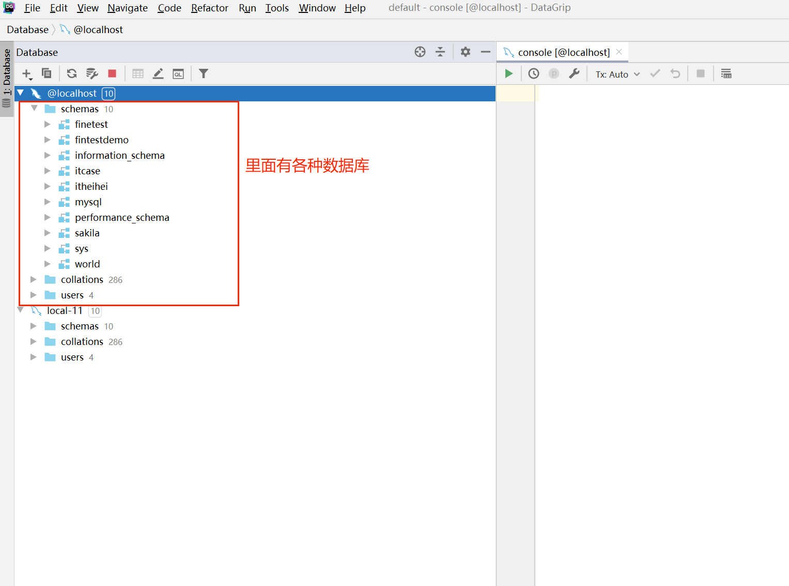789x586 pixels.
Task: Collapse the @localhost data source node
Action: coord(21,93)
